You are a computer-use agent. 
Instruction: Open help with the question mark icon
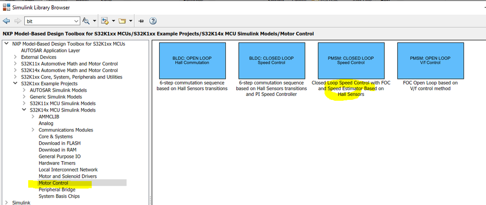pyautogui.click(x=153, y=21)
